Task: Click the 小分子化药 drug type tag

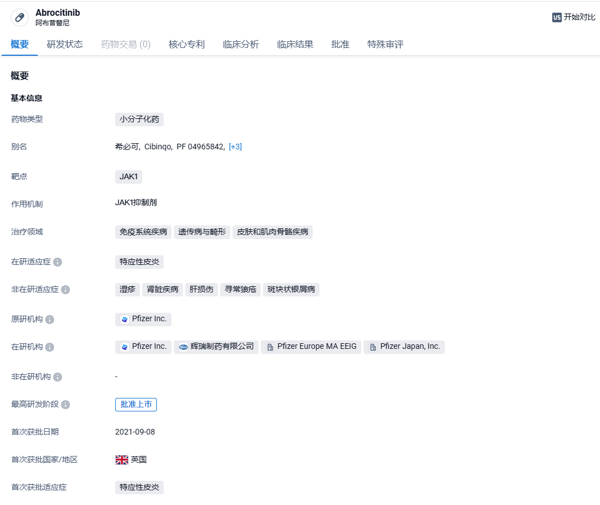Action: (139, 119)
